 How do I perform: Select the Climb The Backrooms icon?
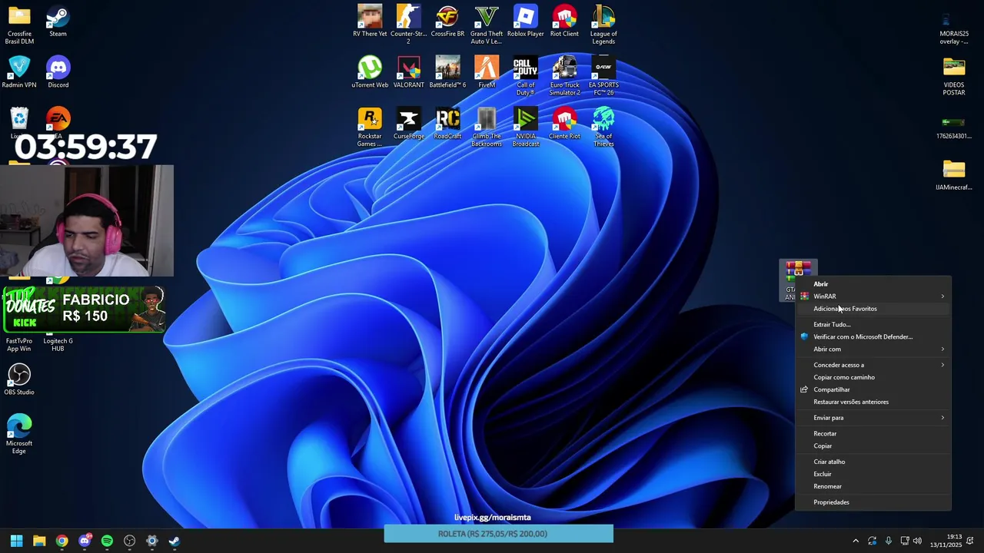pos(487,127)
